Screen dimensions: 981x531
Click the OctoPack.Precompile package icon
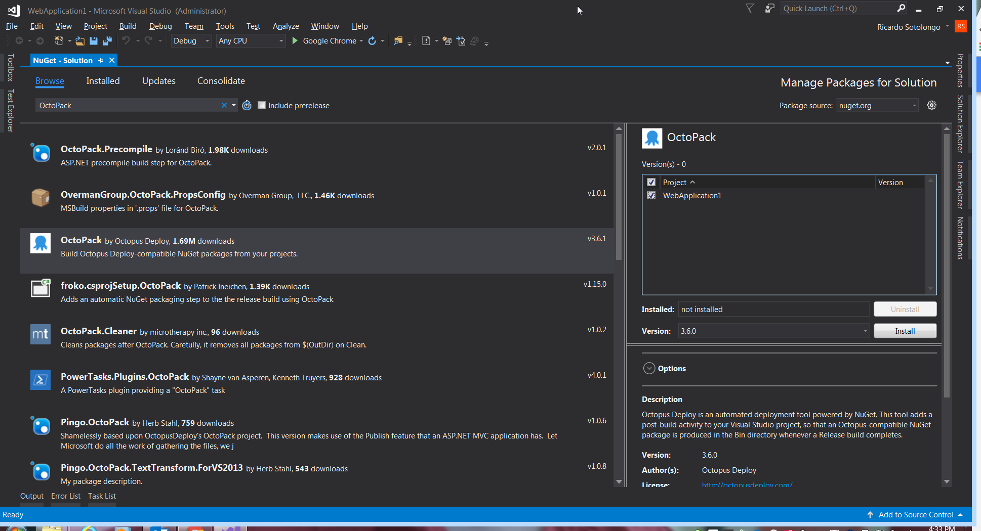(40, 153)
